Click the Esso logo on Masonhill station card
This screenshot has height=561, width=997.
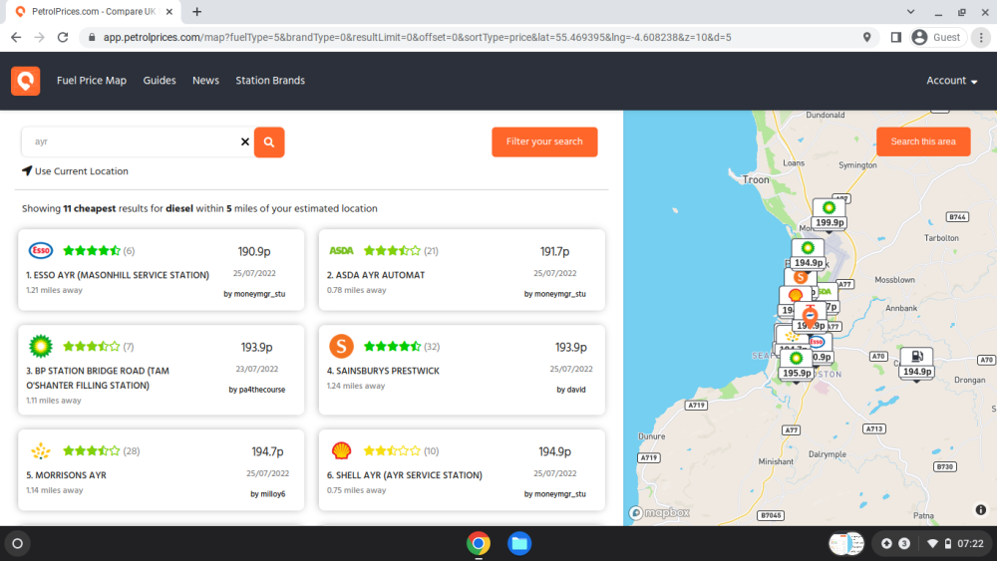[x=41, y=250]
